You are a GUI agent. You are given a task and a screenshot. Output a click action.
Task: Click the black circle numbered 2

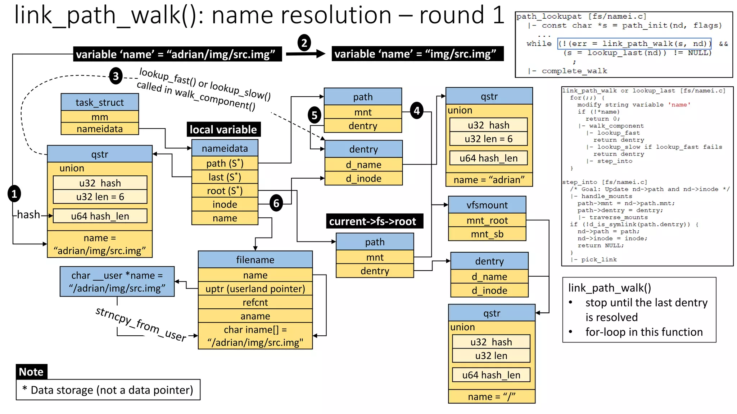click(304, 43)
